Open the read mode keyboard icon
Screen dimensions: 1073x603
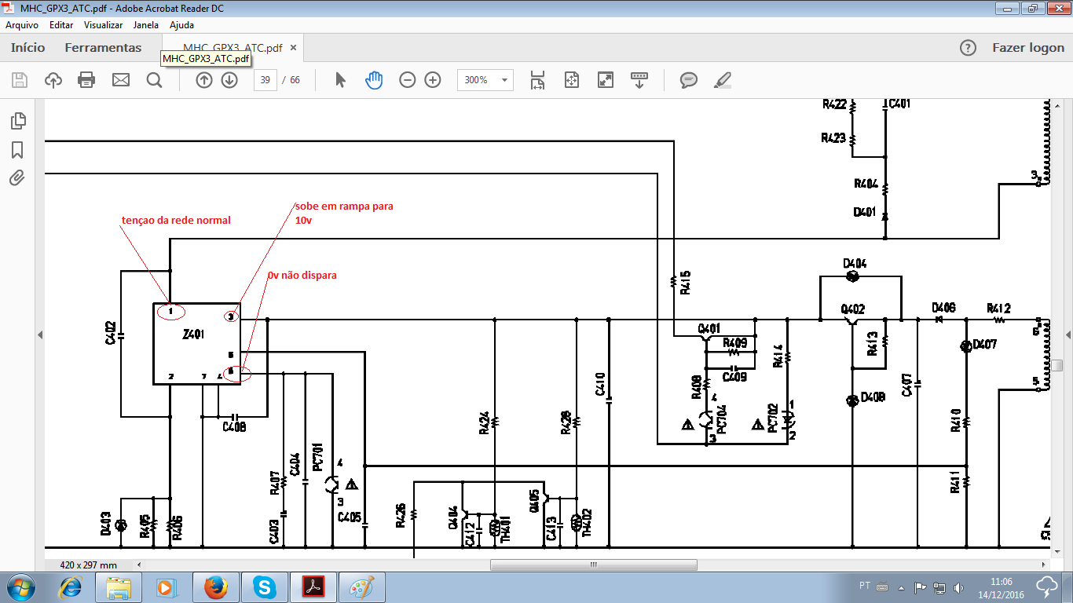tap(639, 80)
